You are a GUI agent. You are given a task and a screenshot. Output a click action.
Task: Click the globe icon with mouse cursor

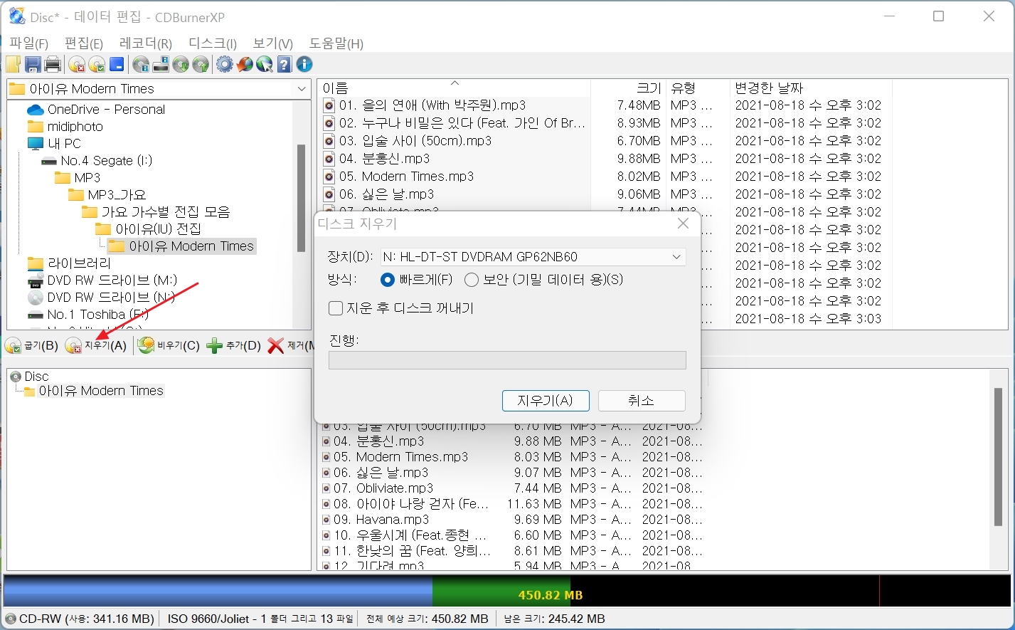pos(265,65)
